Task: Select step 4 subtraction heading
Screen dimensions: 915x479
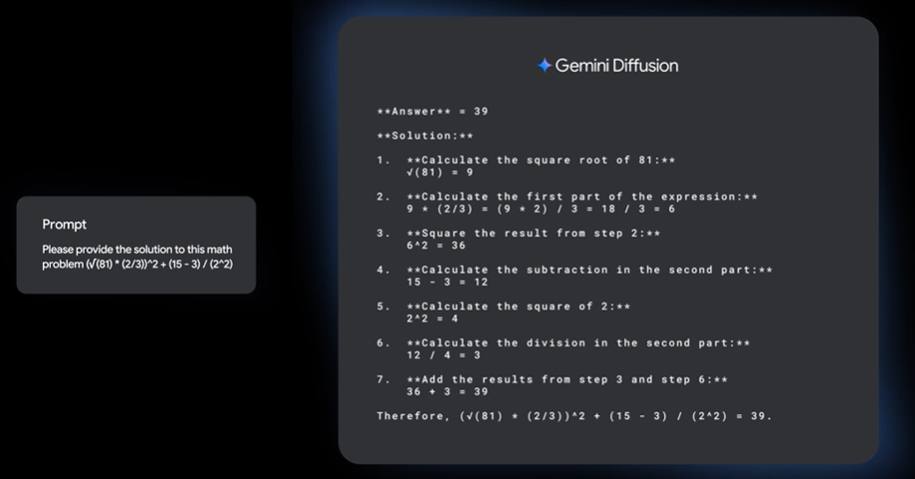Action: click(x=588, y=270)
